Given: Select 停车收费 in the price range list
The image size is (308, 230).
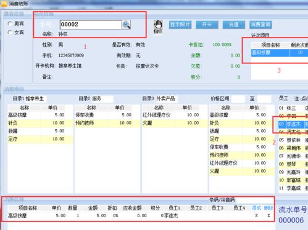Looking at the screenshot, I should coord(242,147).
